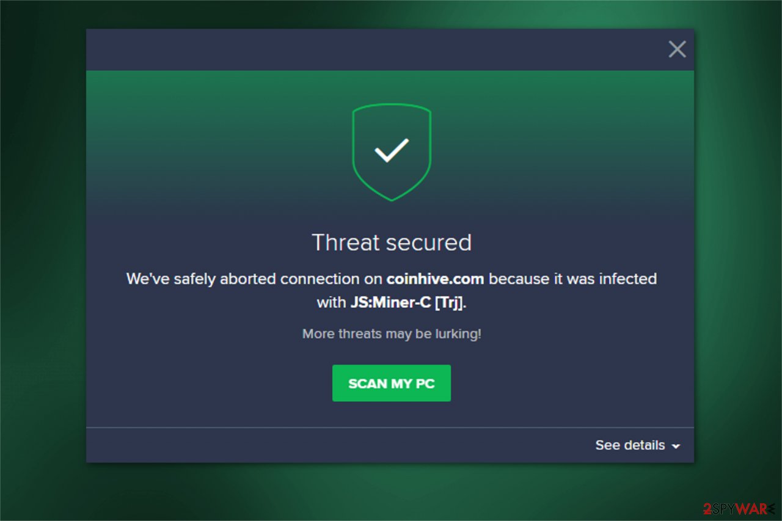Open the 2SPYWARE watermark logo
The image size is (782, 521).
pyautogui.click(x=738, y=509)
